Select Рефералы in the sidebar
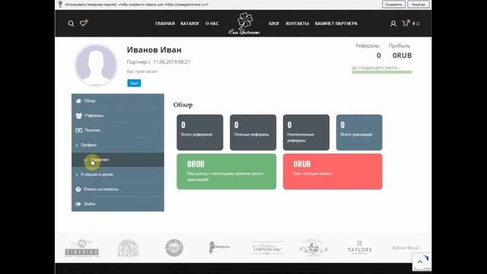487x274 pixels. point(118,116)
